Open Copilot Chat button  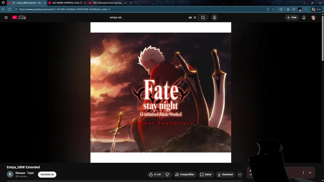pos(316,9)
